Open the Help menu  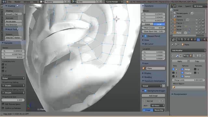click(x=35, y=2)
